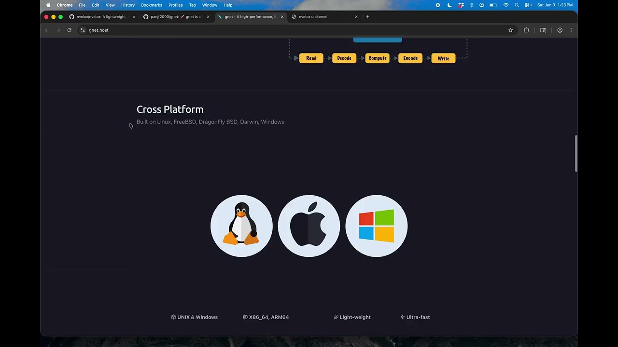
Task: Click the Light-weight feature label
Action: 352,317
